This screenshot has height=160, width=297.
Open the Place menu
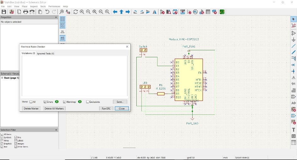click(25, 6)
